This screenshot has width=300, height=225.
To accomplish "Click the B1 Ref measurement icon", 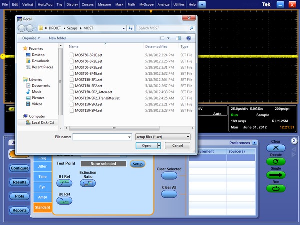I will 65,184.
